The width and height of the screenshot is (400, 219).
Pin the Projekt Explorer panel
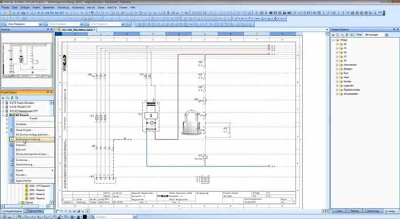(x=47, y=92)
